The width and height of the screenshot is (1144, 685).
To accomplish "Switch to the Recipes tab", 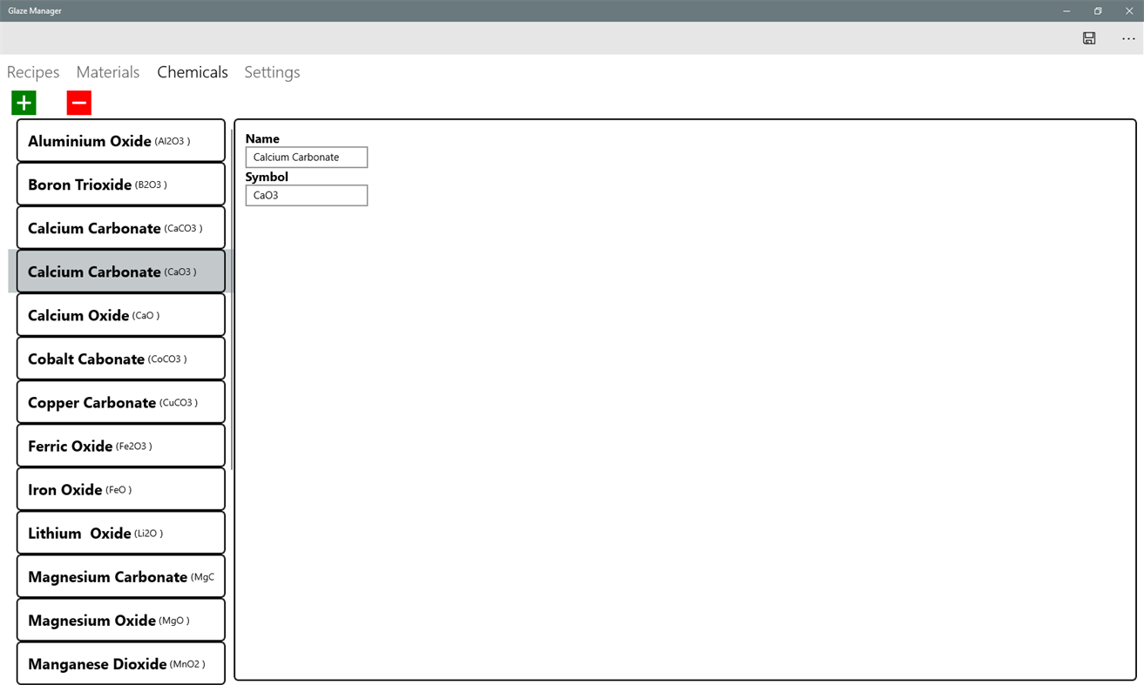I will (32, 72).
